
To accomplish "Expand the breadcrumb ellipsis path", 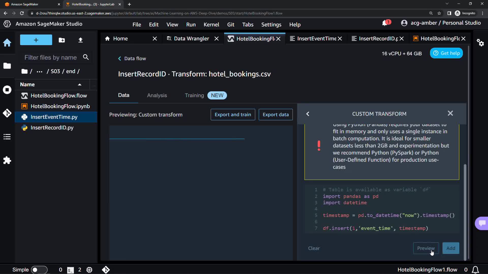I will pos(39,72).
